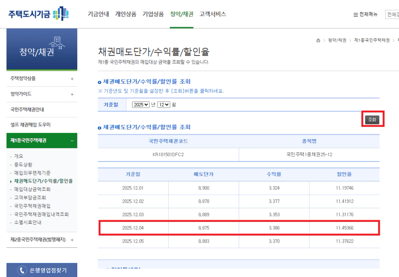
Task: Click the home icon in breadcrumb
Action: point(318,40)
